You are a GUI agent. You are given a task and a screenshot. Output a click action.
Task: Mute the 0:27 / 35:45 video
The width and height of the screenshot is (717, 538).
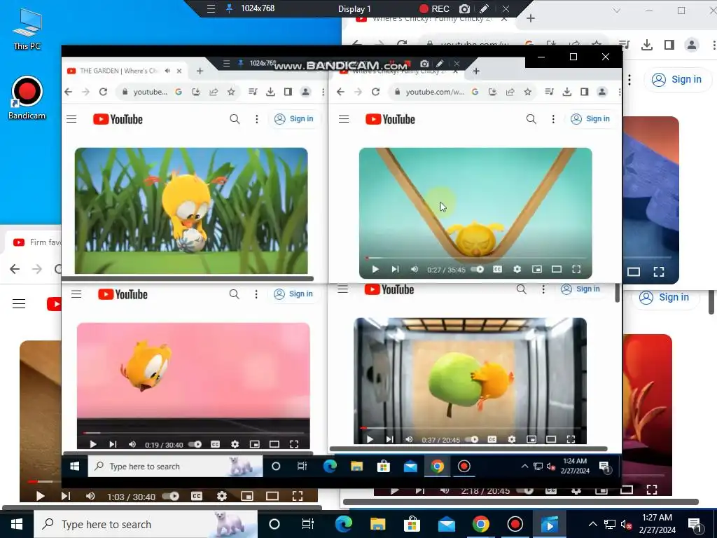click(415, 270)
